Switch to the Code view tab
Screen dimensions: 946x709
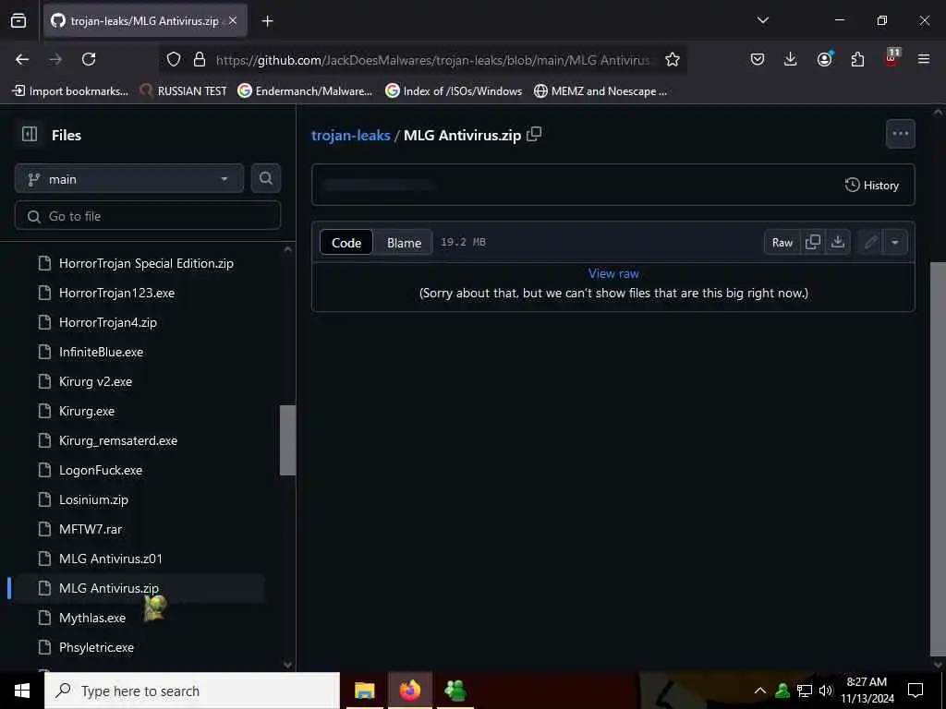point(346,243)
